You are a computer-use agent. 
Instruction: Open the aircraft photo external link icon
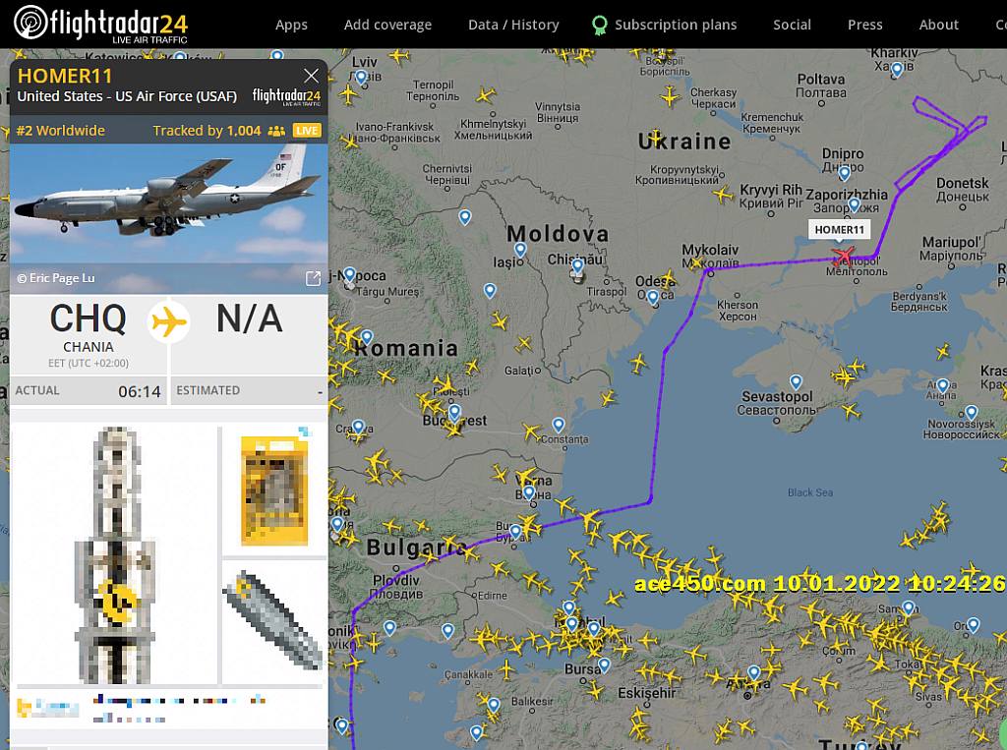(313, 278)
